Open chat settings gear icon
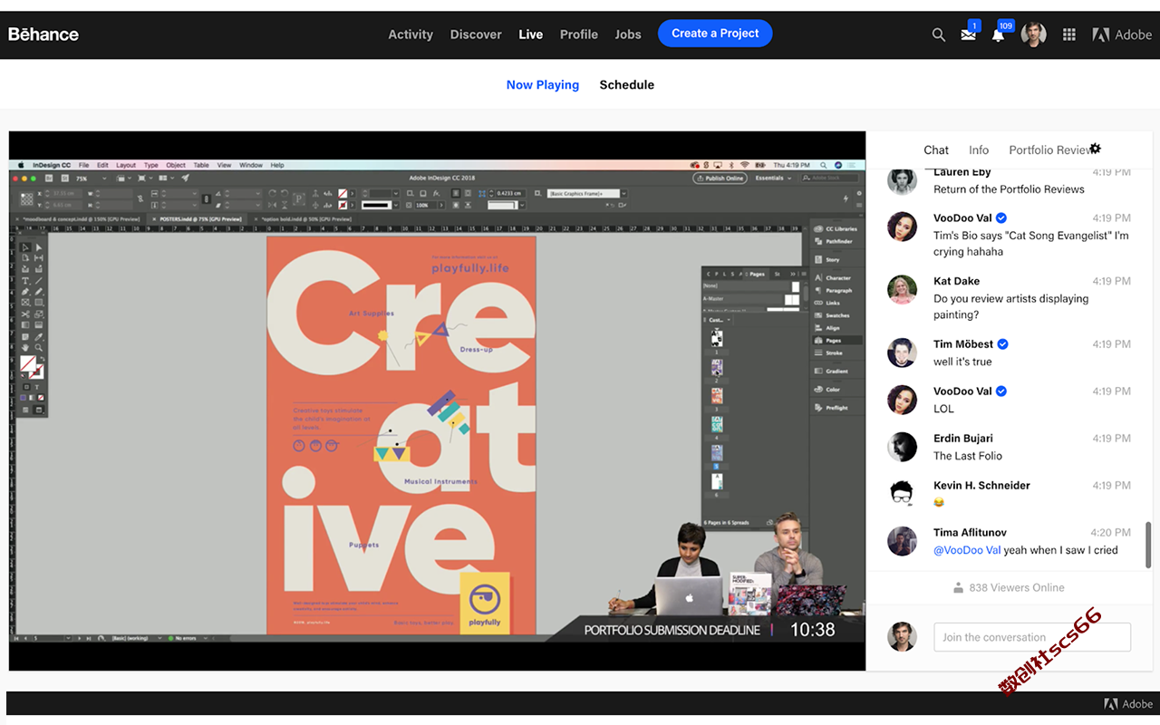This screenshot has height=725, width=1160. 1095,149
